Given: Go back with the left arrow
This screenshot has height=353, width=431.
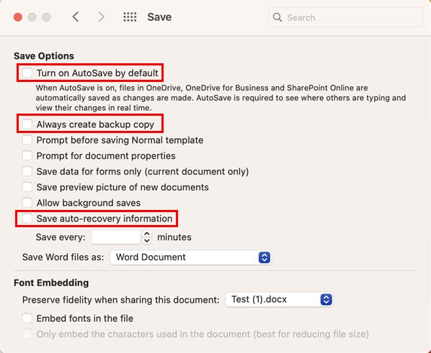Looking at the screenshot, I should click(x=76, y=17).
